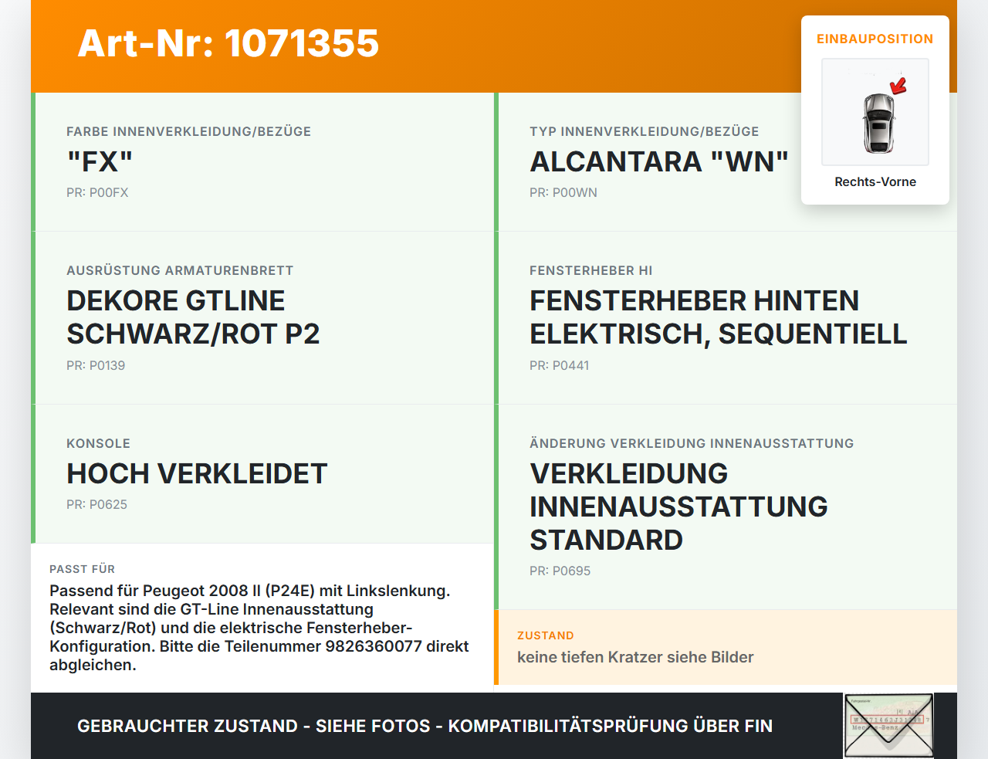Click DEKORE GTLINE SCHWARZ/ROT P2 text
Viewport: 988px width, 759px height.
[193, 317]
